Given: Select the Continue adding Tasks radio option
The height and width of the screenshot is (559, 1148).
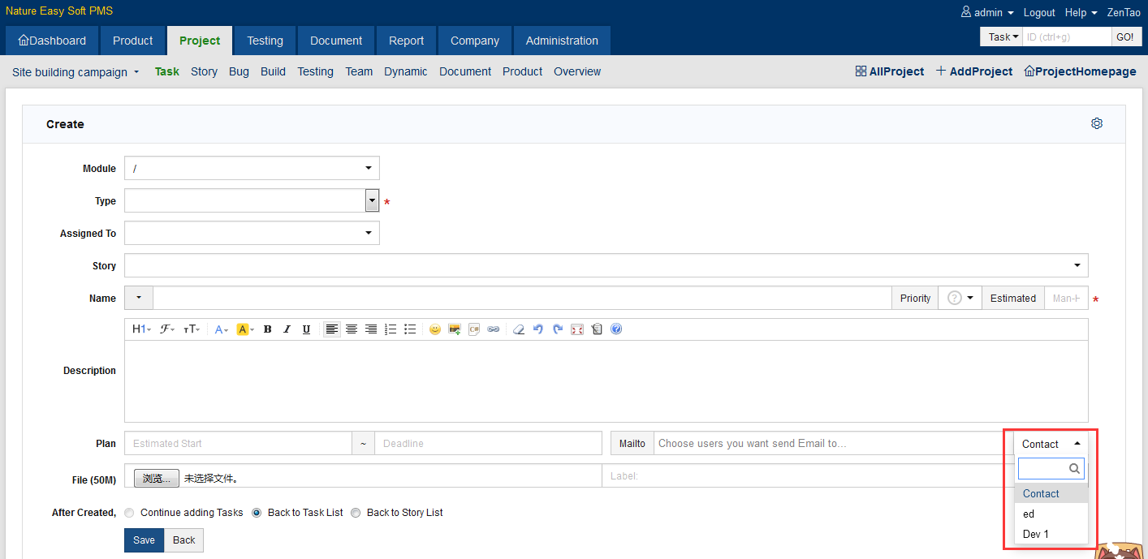Looking at the screenshot, I should click(x=130, y=513).
